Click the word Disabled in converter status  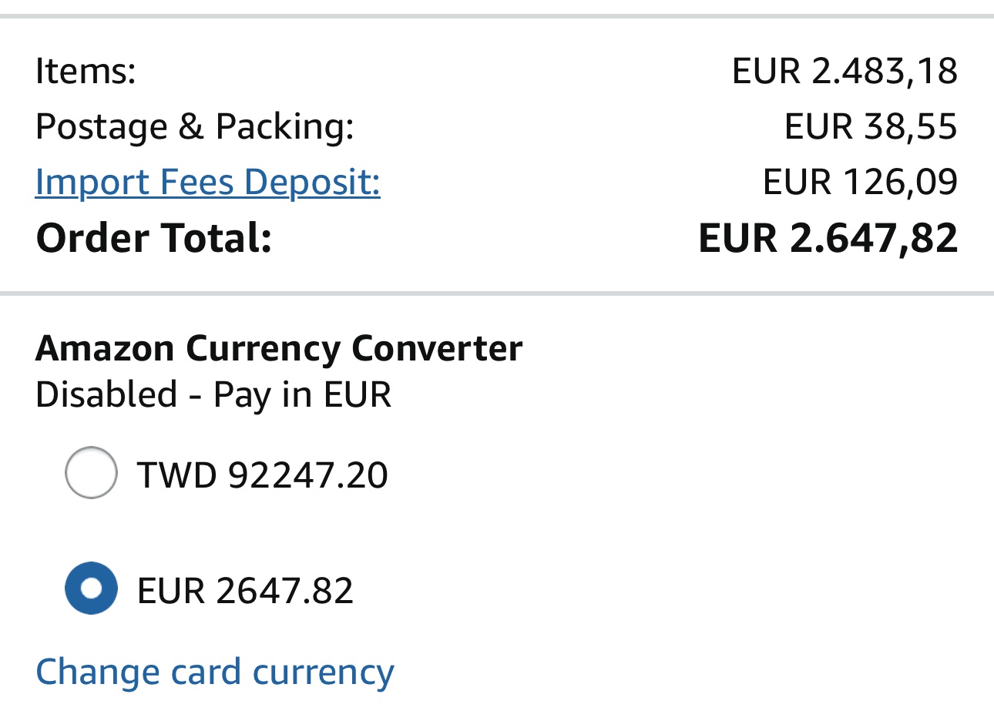coord(106,394)
